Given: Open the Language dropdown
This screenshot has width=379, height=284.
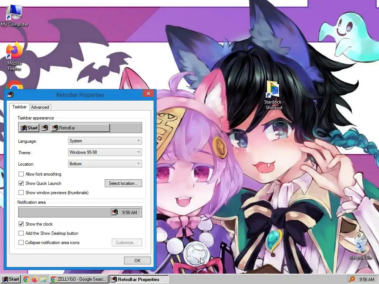Looking at the screenshot, I should click(105, 141).
